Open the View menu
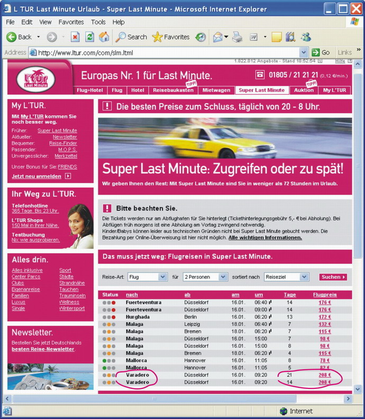The image size is (365, 419). pos(45,22)
